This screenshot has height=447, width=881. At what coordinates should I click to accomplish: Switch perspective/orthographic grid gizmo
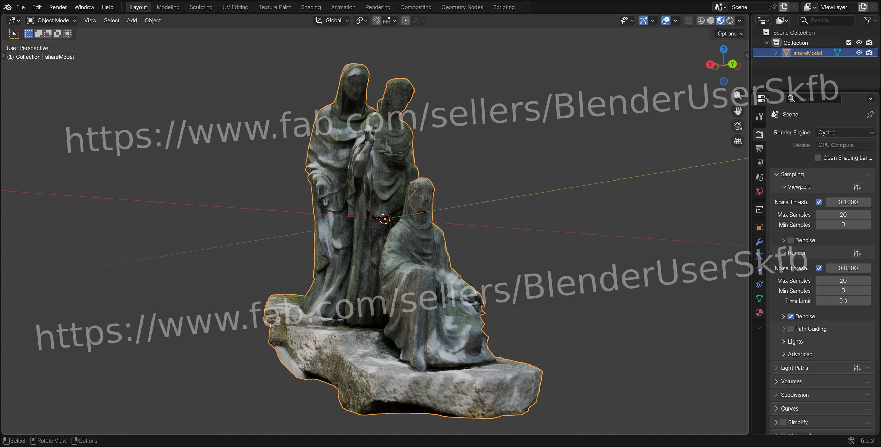[x=737, y=141]
